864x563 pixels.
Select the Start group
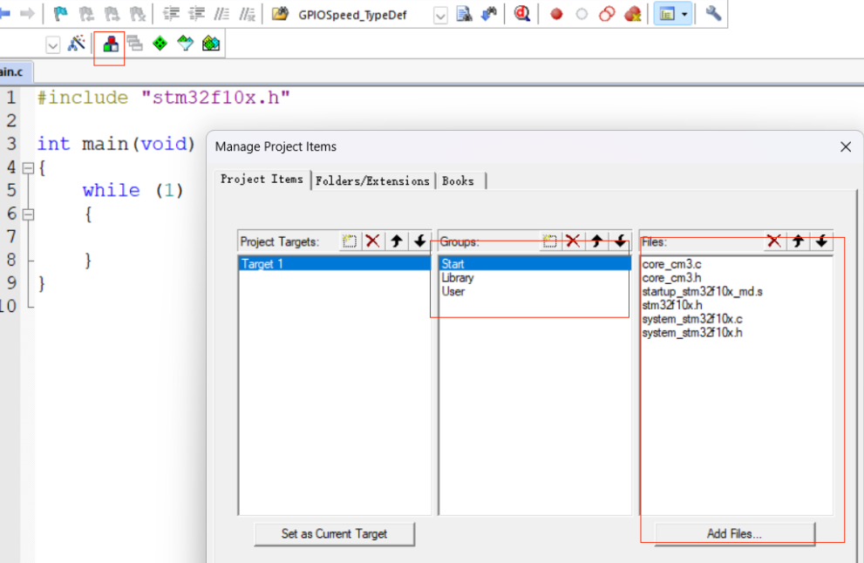[534, 264]
